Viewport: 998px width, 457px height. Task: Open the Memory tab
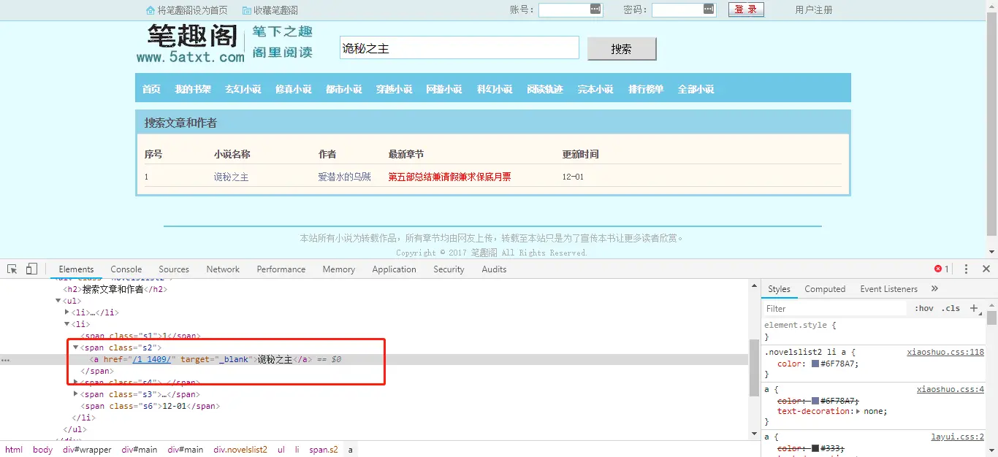[x=339, y=269]
